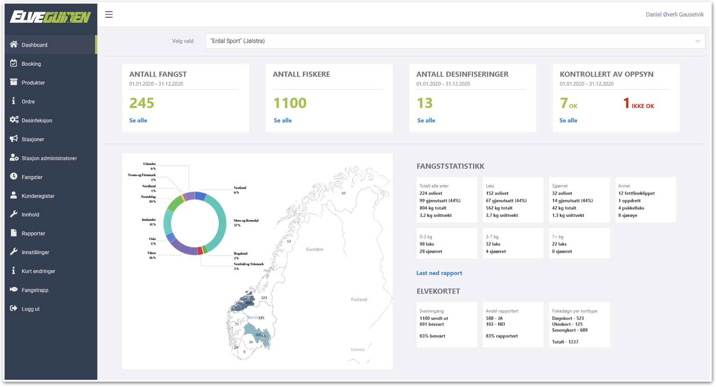Click the Ordre info icon
The height and width of the screenshot is (387, 716).
(14, 101)
